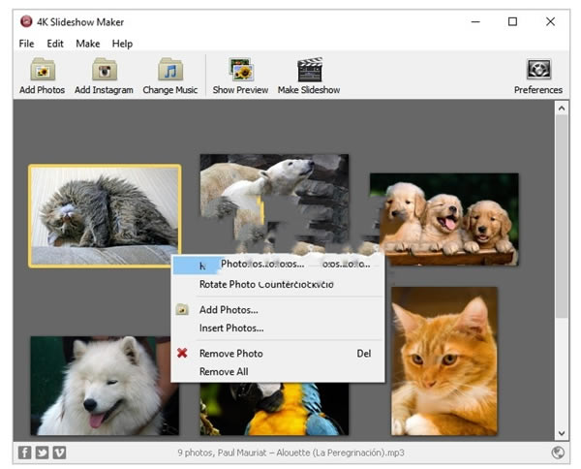
Task: Open the Edit menu
Action: click(55, 44)
